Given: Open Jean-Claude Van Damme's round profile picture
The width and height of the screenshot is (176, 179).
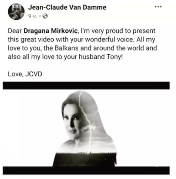Looking at the screenshot, I should [x=16, y=12].
